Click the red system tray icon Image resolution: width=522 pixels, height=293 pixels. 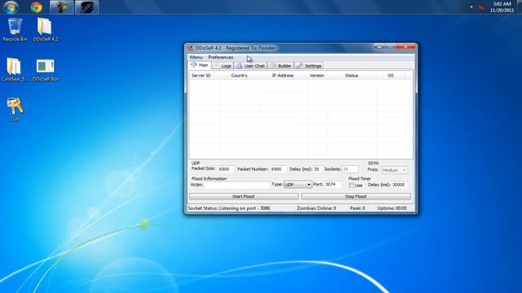point(481,7)
